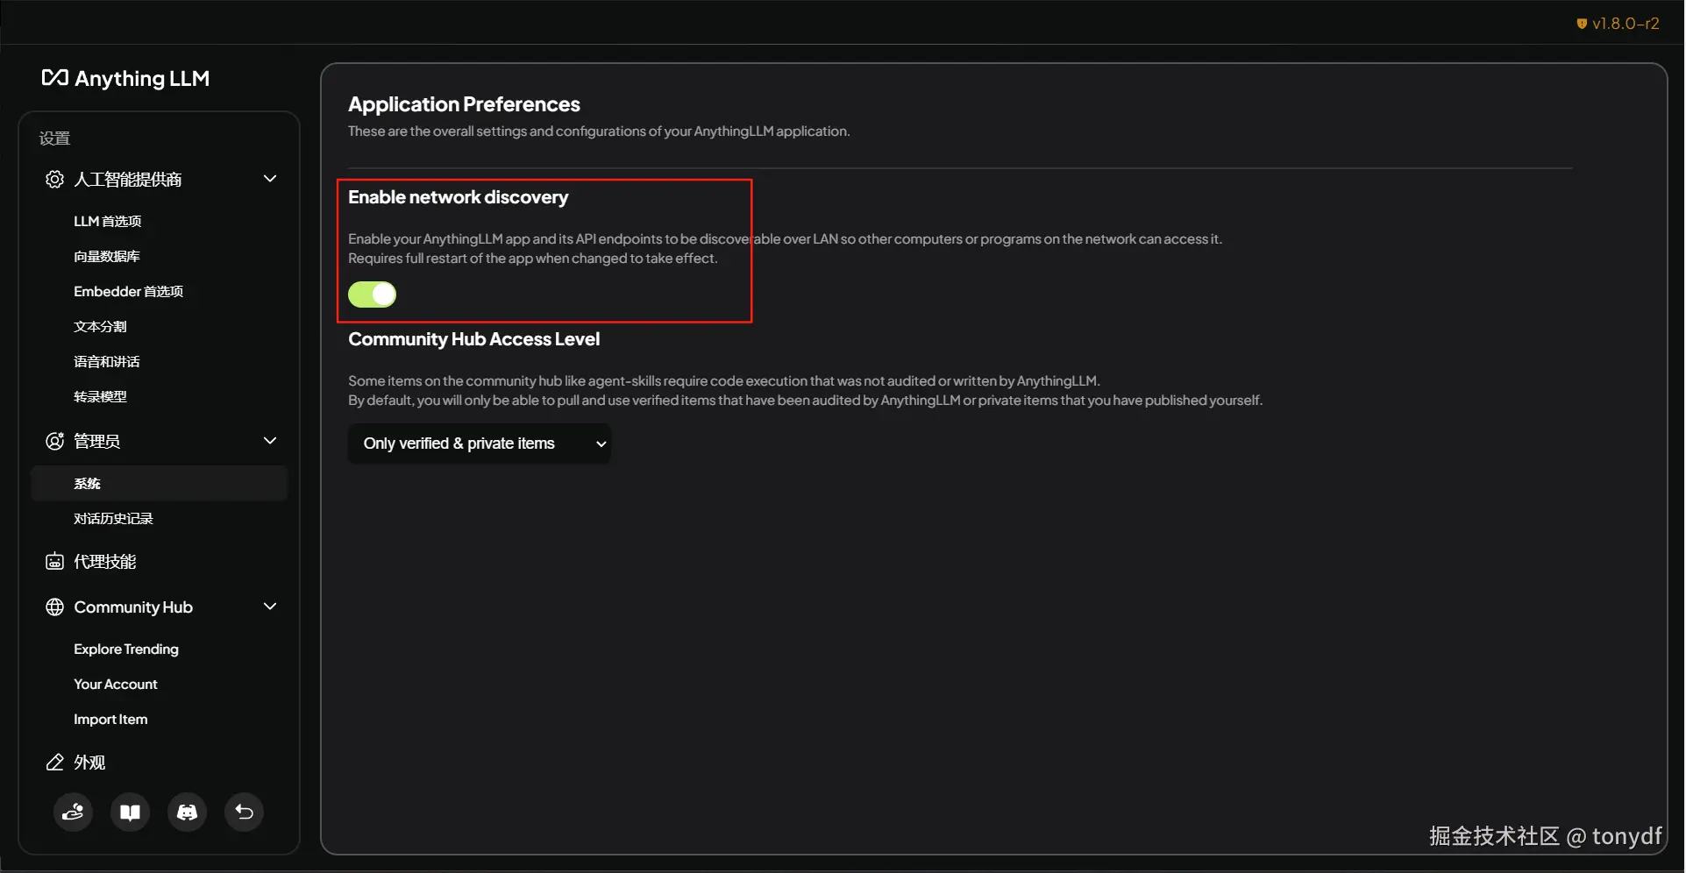This screenshot has width=1686, height=873.
Task: Open the Only verified & private items dropdown
Action: (480, 444)
